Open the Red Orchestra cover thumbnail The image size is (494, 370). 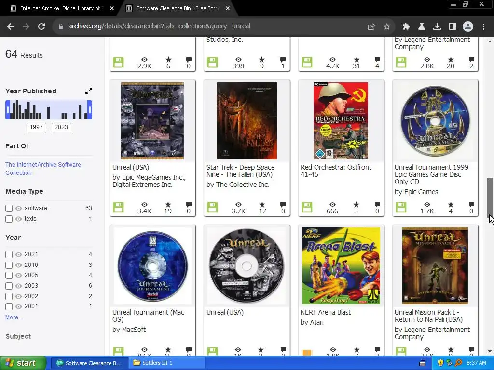[x=341, y=121]
